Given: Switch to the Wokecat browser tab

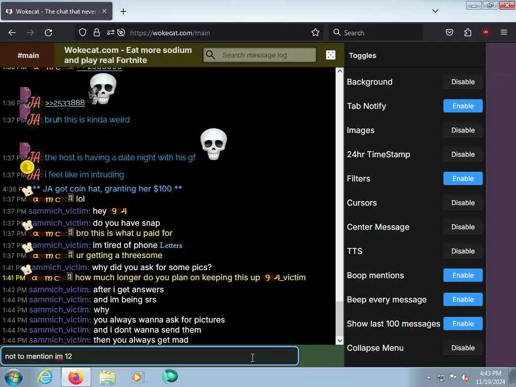Looking at the screenshot, I should tap(56, 12).
